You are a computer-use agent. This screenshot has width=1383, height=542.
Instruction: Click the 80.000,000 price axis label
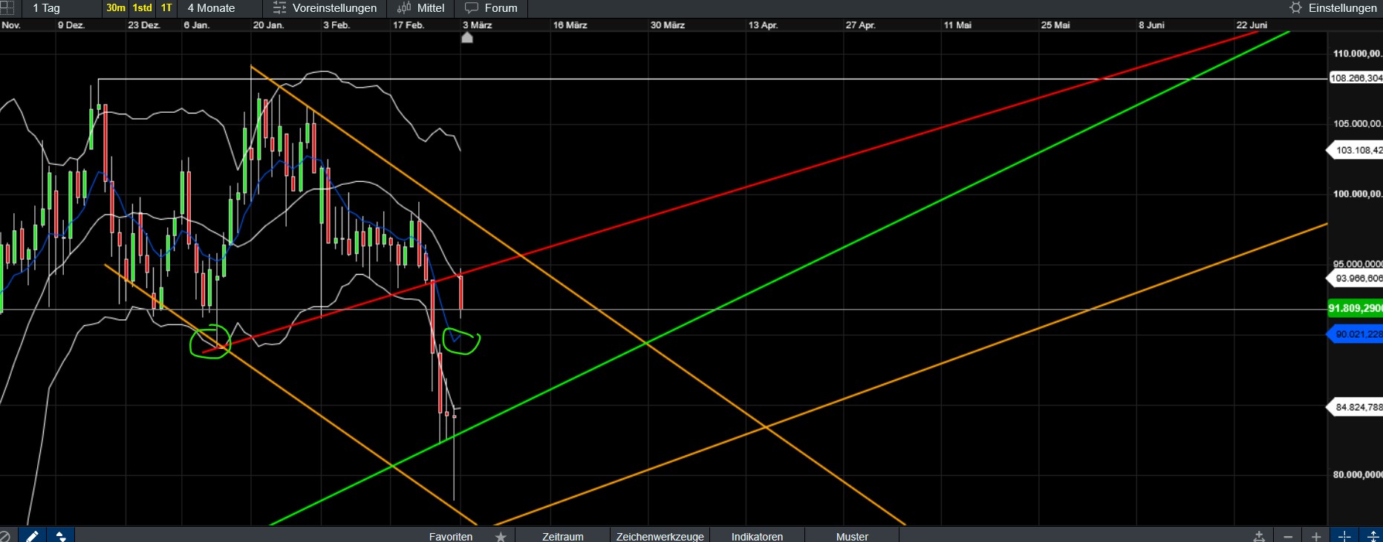click(x=1358, y=474)
